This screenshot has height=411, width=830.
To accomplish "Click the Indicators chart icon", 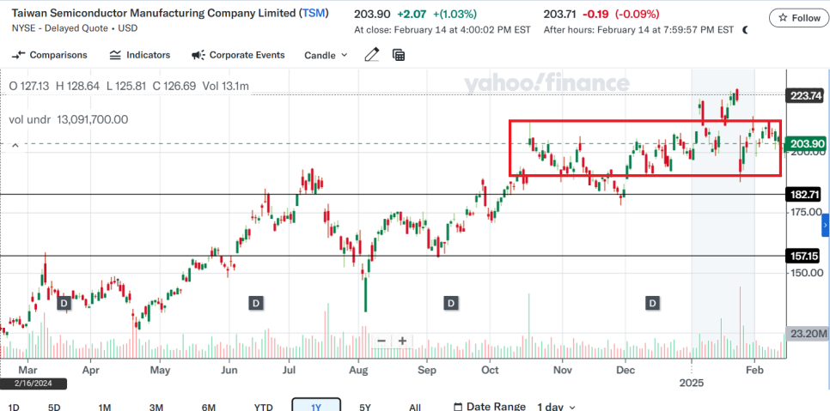I will tap(115, 55).
